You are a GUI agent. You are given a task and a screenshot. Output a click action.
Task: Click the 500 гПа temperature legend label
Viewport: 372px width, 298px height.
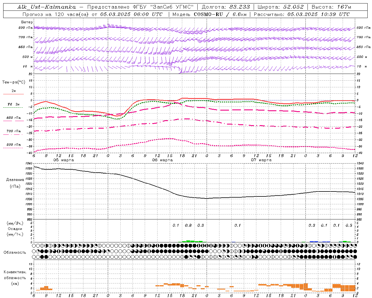pos(14,144)
